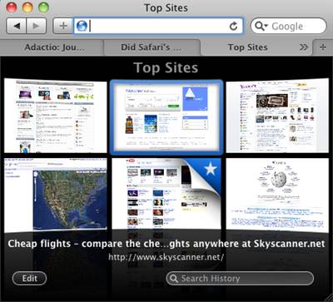Open the Yahoo site thumbnail
Viewport: 333px width, 302px height.
[277, 116]
